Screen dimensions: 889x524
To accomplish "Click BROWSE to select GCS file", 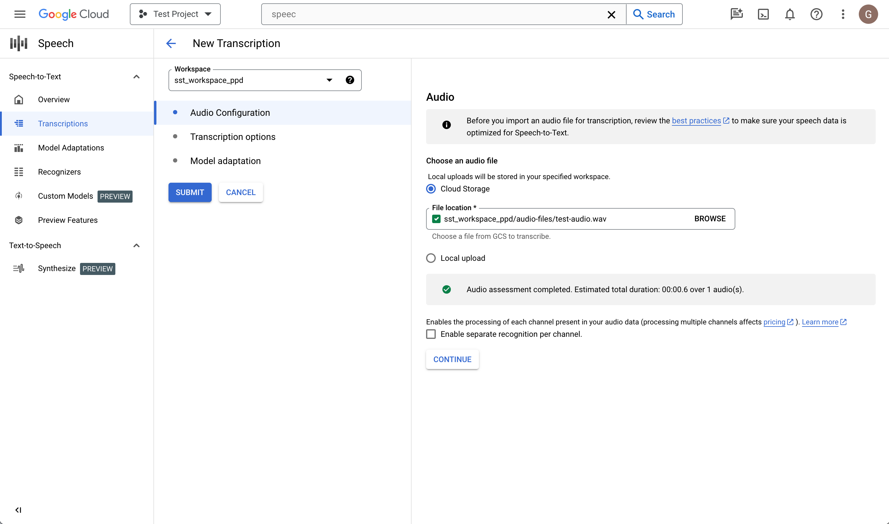I will 709,218.
